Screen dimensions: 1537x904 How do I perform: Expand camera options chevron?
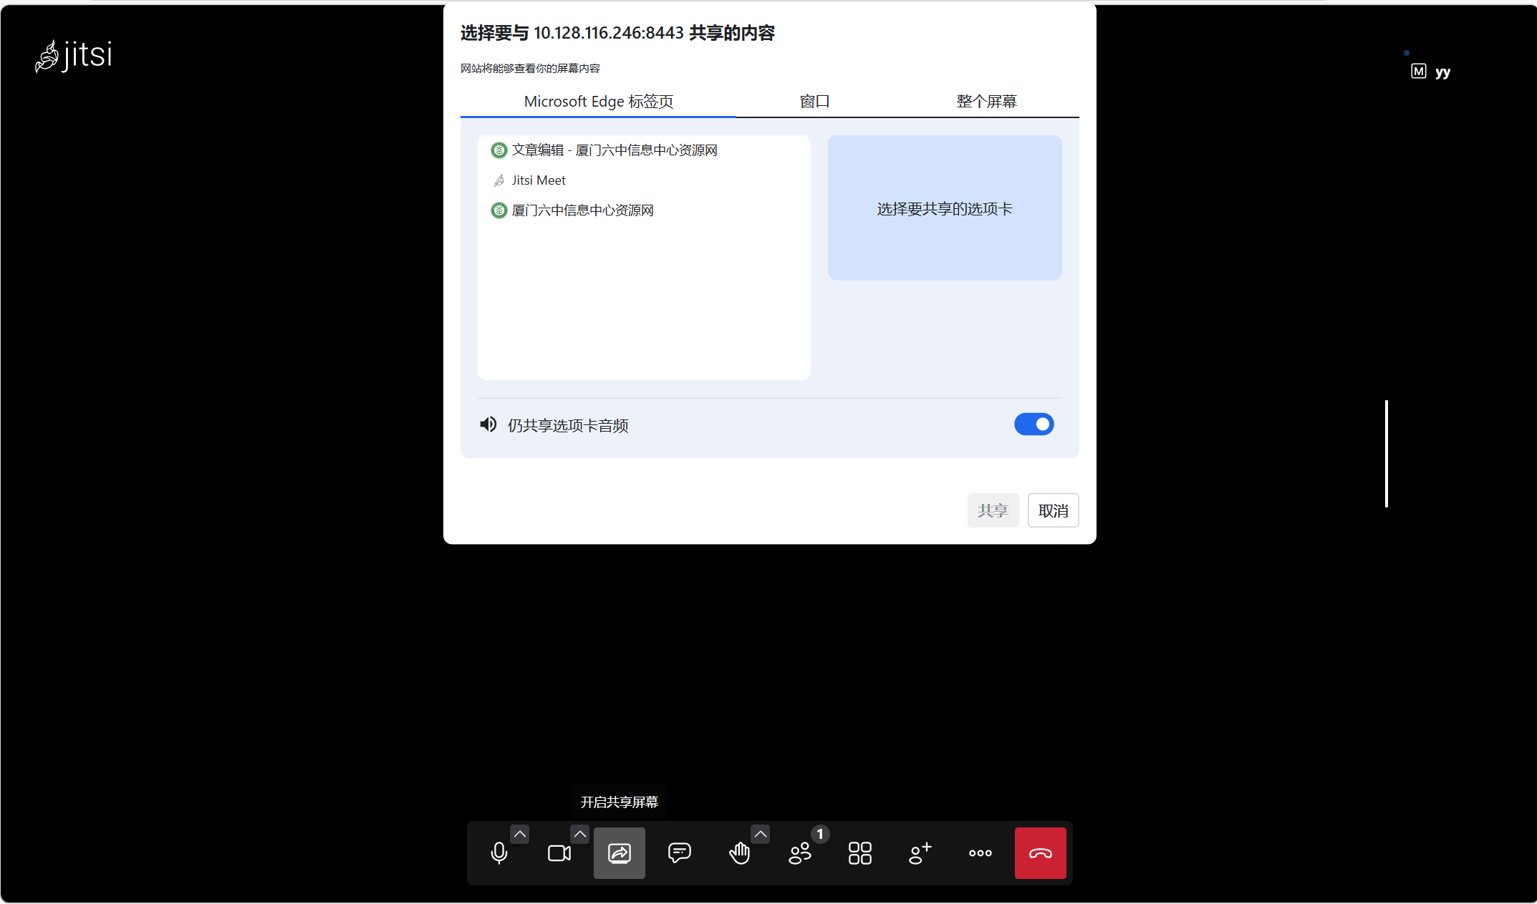(580, 834)
